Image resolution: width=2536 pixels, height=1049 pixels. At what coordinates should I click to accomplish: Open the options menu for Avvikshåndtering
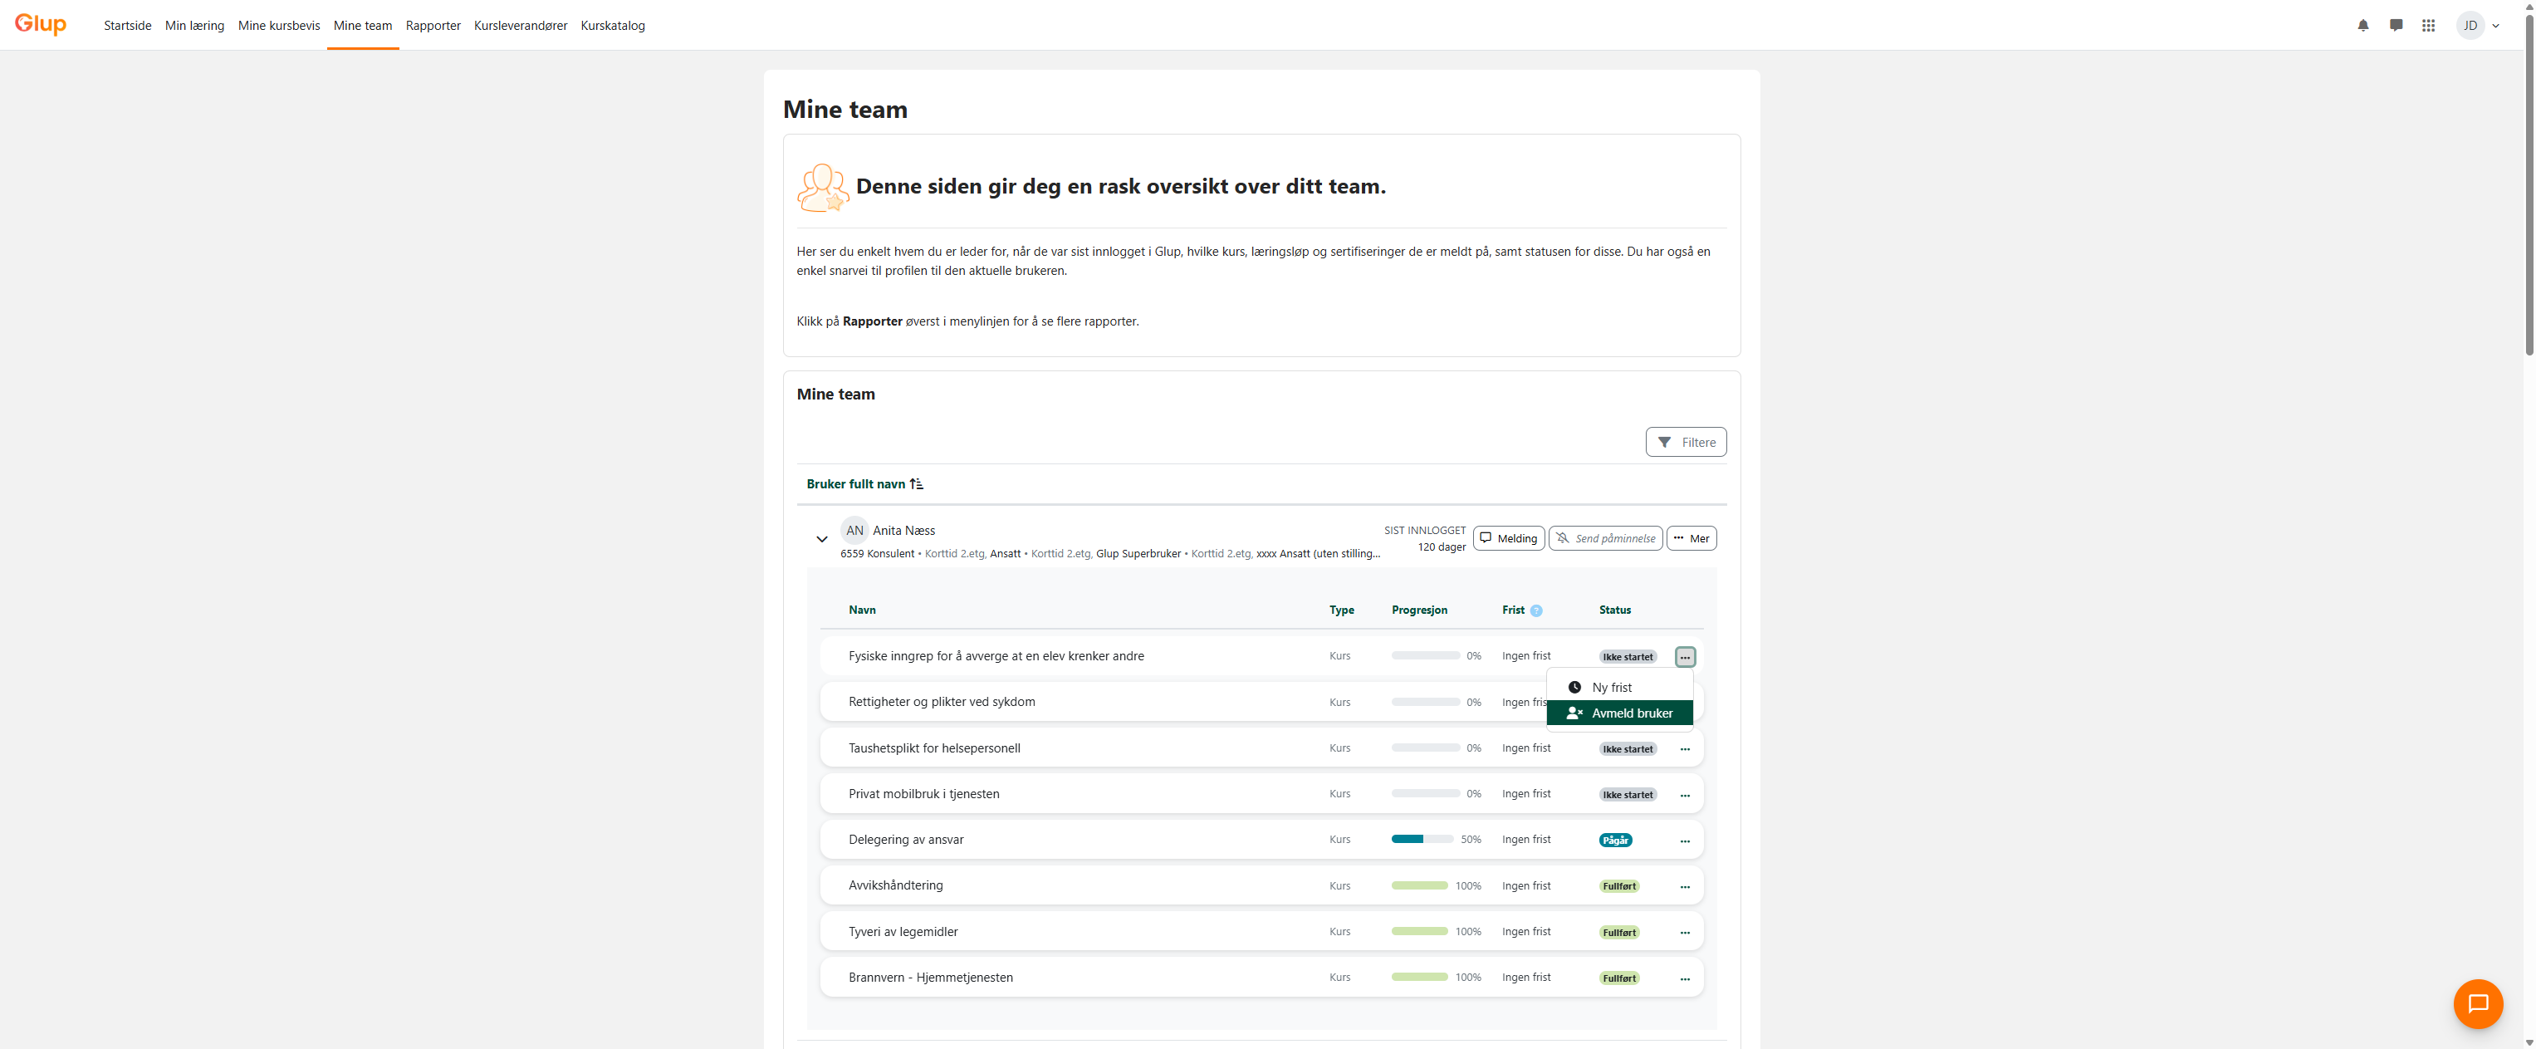pos(1684,886)
